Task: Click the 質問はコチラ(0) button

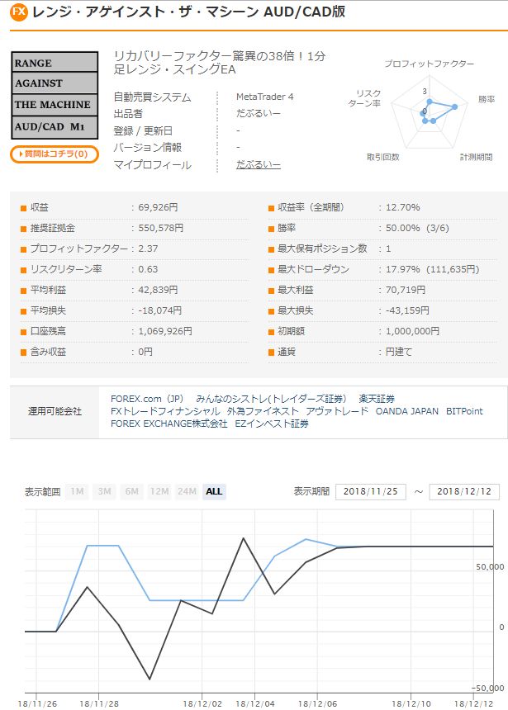Action: point(55,154)
